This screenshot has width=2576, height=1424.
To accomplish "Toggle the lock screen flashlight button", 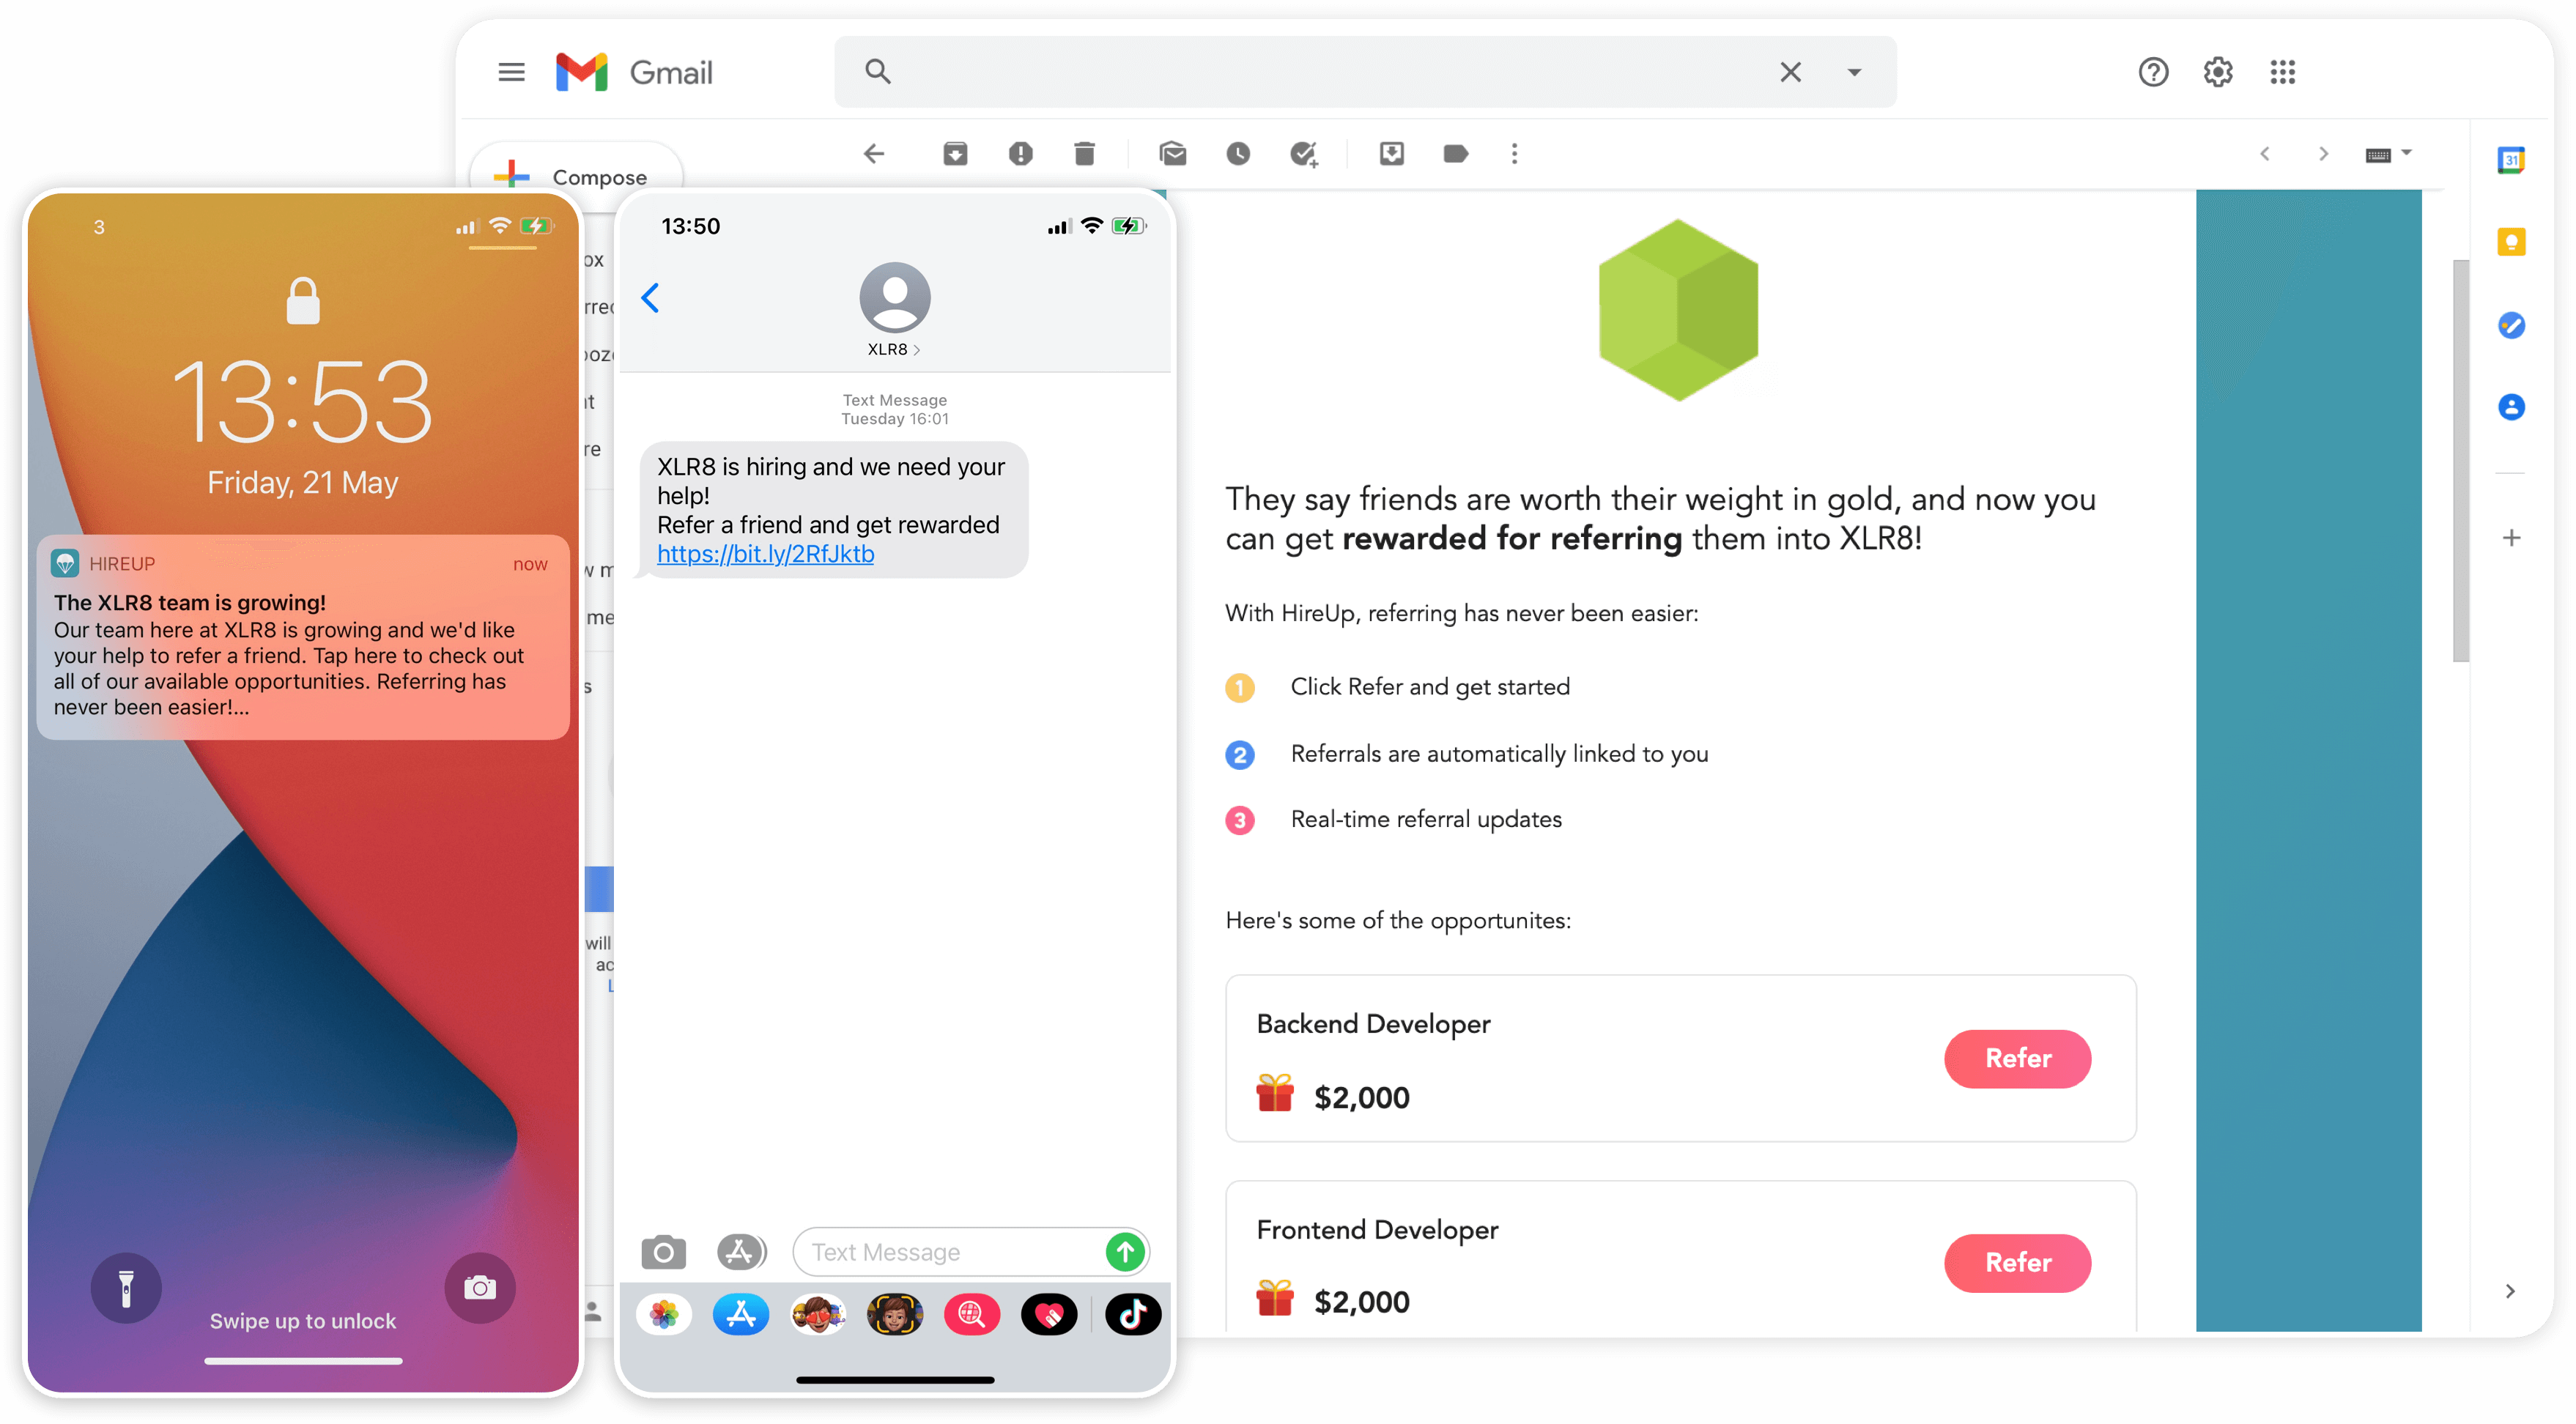I will tap(126, 1287).
